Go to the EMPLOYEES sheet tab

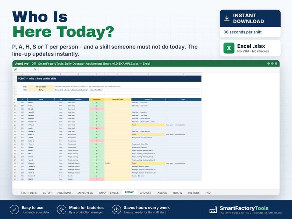[85, 193]
